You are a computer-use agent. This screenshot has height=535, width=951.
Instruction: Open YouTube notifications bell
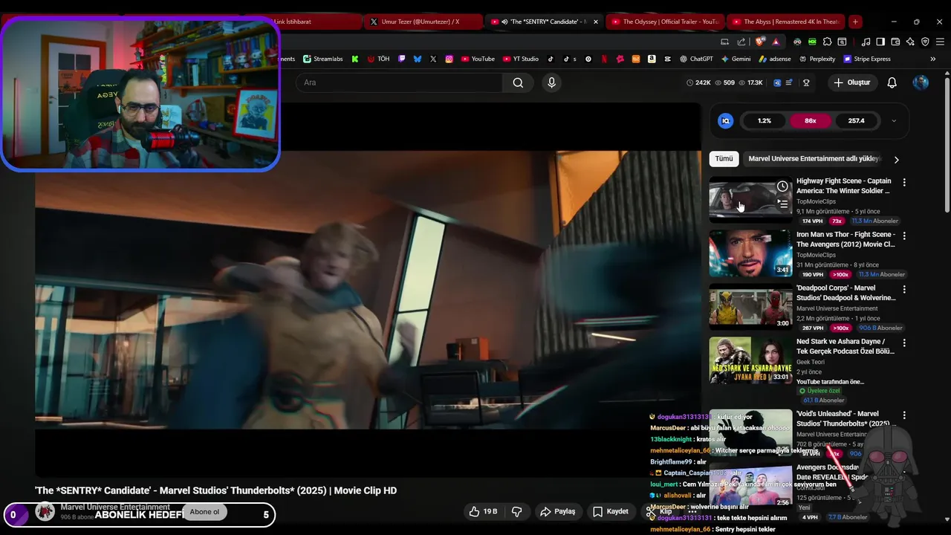click(x=892, y=82)
